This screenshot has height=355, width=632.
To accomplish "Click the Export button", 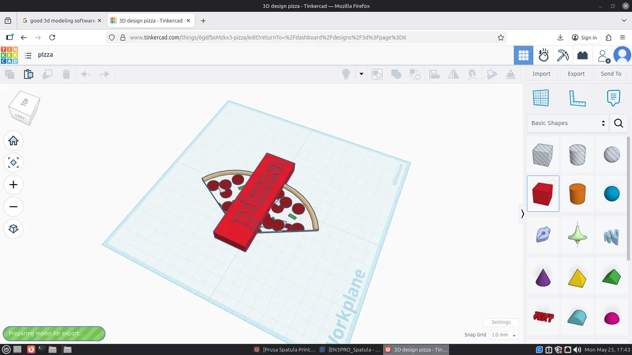I will pos(576,74).
